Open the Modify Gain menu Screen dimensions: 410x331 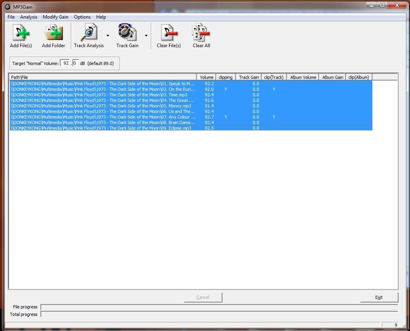(55, 17)
